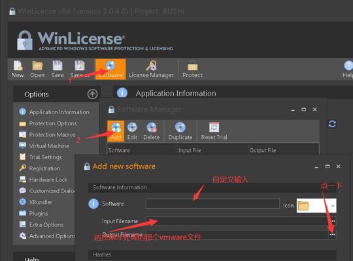
Task: Select Registration in Options list
Action: [40, 168]
